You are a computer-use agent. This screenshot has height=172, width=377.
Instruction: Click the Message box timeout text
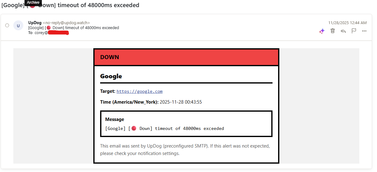[x=165, y=128]
